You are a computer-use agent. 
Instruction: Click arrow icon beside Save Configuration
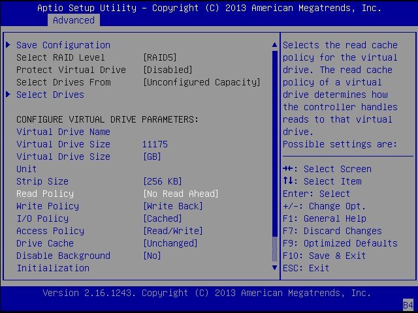pos(8,45)
